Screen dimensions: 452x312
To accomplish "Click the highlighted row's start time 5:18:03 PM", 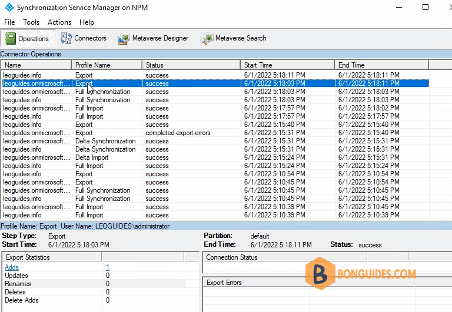I will [x=274, y=83].
